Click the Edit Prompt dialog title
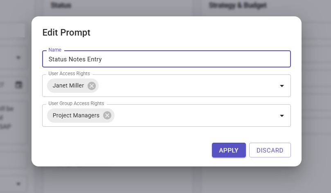This screenshot has height=193, width=331. [66, 32]
